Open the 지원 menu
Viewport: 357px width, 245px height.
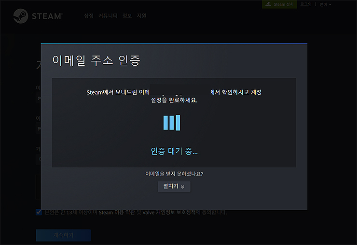pos(141,16)
